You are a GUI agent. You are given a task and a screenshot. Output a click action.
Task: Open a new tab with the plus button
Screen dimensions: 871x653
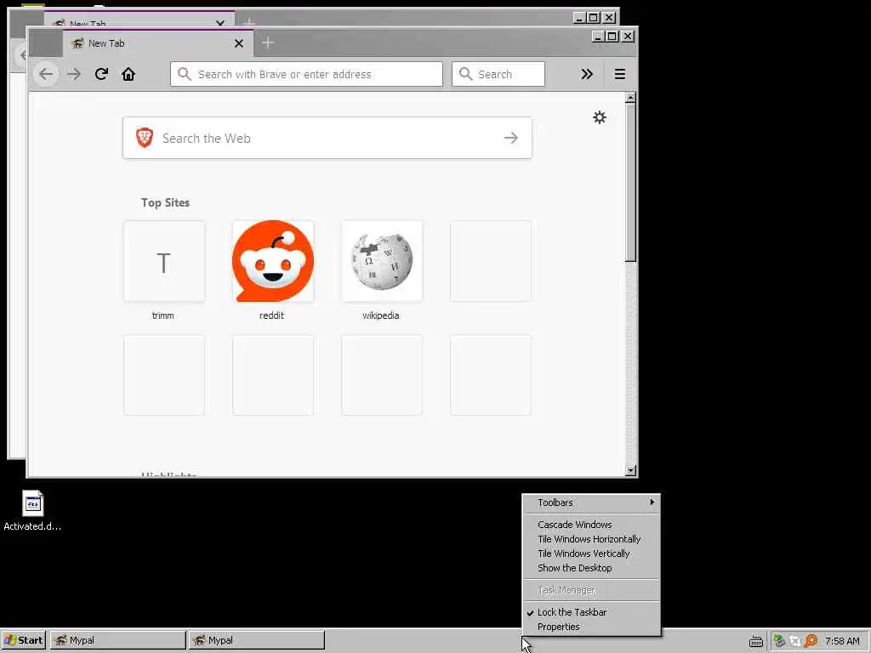[x=268, y=43]
